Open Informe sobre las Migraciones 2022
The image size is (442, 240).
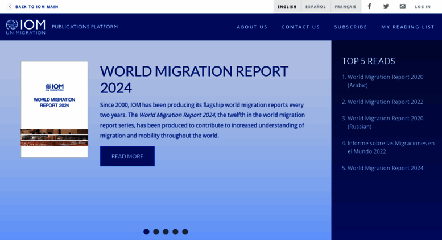[391, 147]
